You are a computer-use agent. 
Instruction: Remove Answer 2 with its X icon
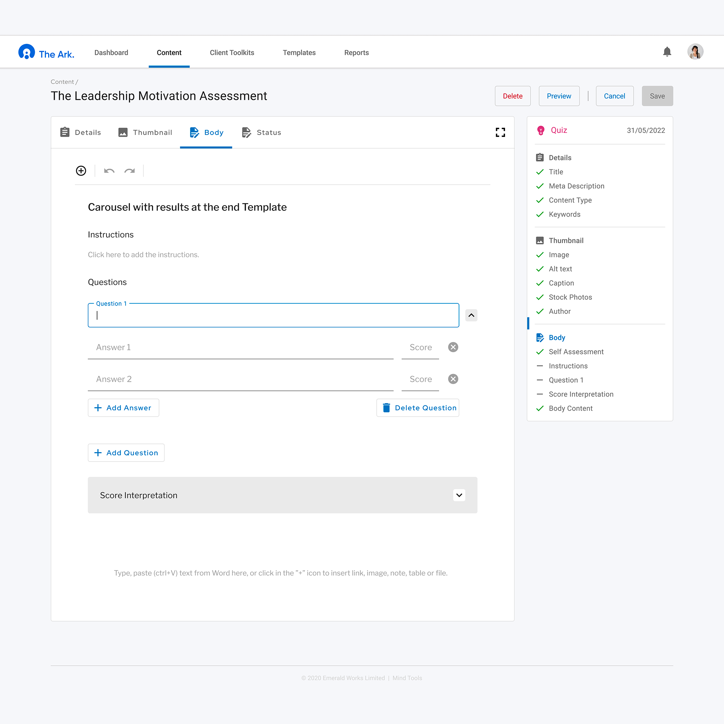click(x=453, y=379)
